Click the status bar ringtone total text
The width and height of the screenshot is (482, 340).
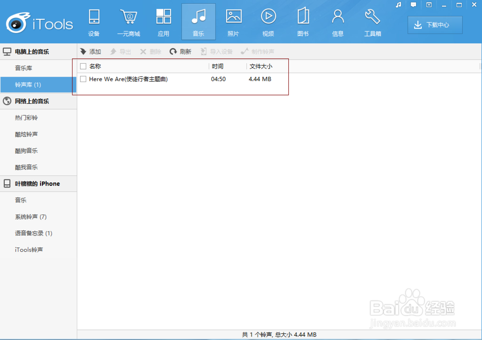coord(279,335)
